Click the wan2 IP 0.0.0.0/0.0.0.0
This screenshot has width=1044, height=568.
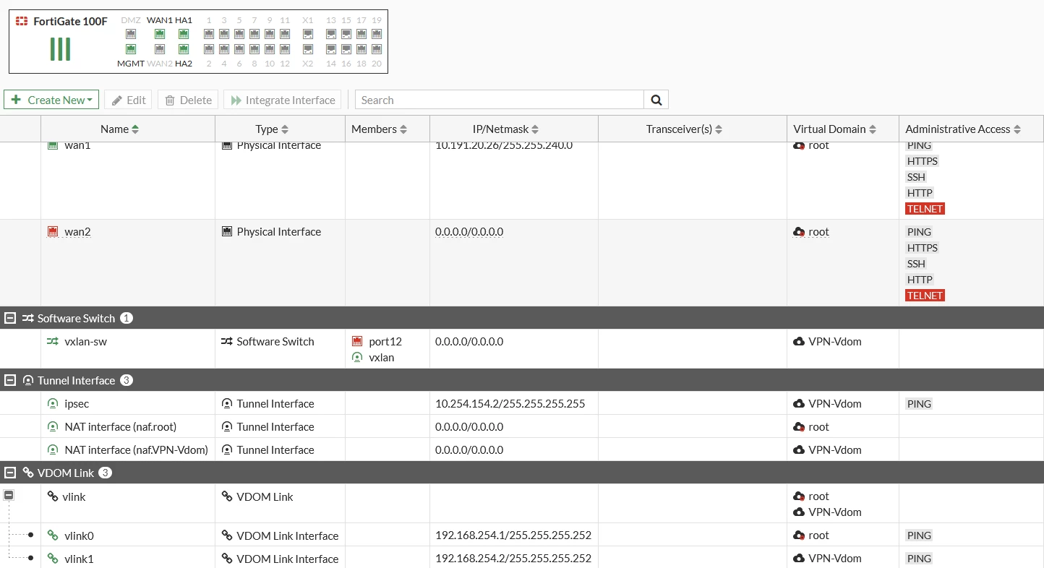(x=469, y=232)
